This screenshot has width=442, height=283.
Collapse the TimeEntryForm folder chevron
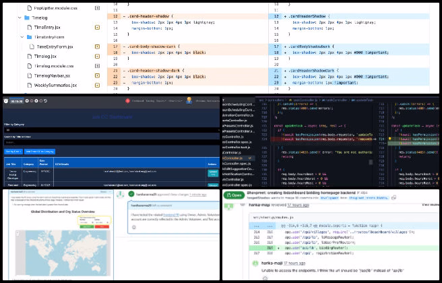(22, 37)
